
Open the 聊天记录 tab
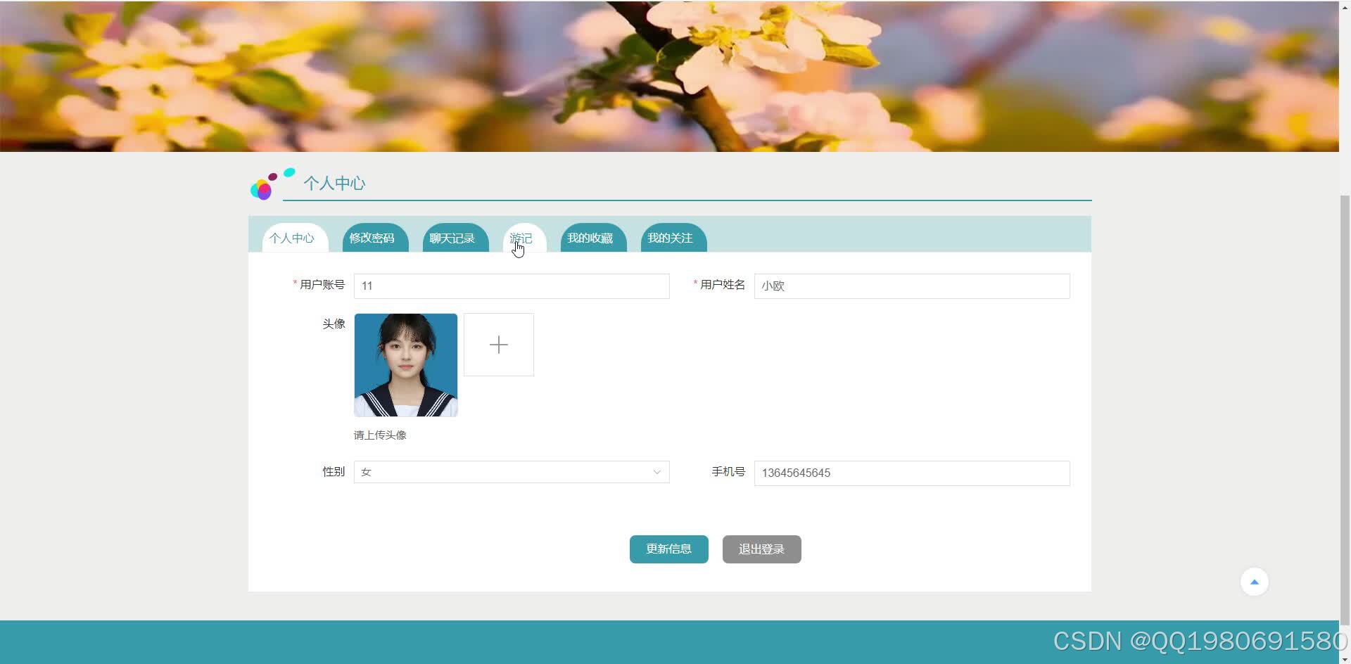[x=455, y=238]
